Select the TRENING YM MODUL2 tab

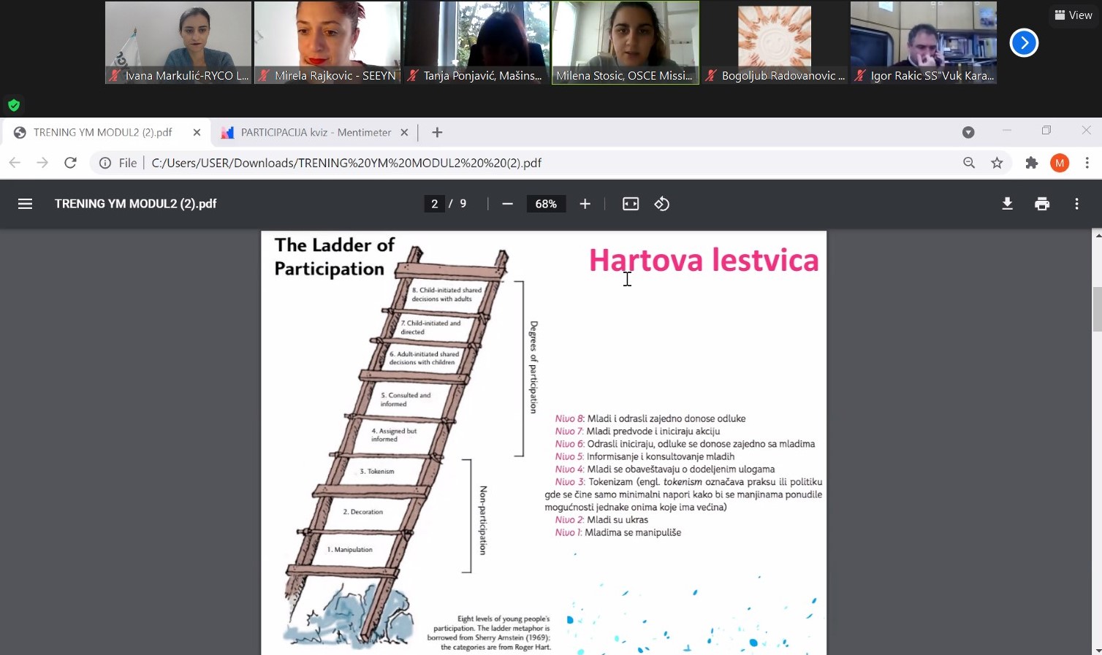click(102, 132)
